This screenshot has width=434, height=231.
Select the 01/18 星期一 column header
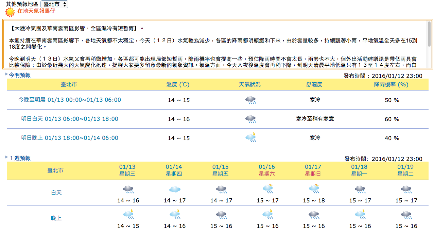pyautogui.click(x=359, y=170)
